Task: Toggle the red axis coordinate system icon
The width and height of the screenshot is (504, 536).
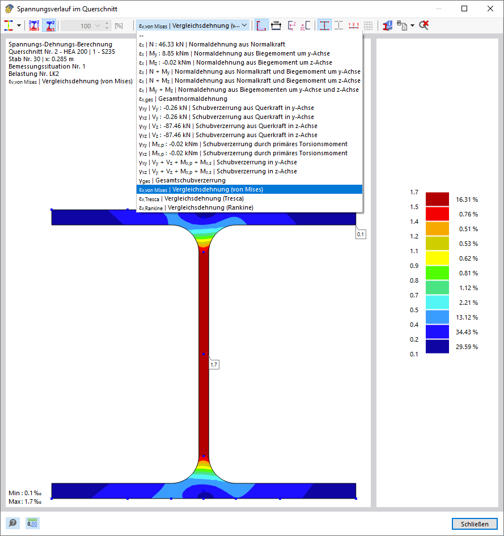Action: click(261, 25)
